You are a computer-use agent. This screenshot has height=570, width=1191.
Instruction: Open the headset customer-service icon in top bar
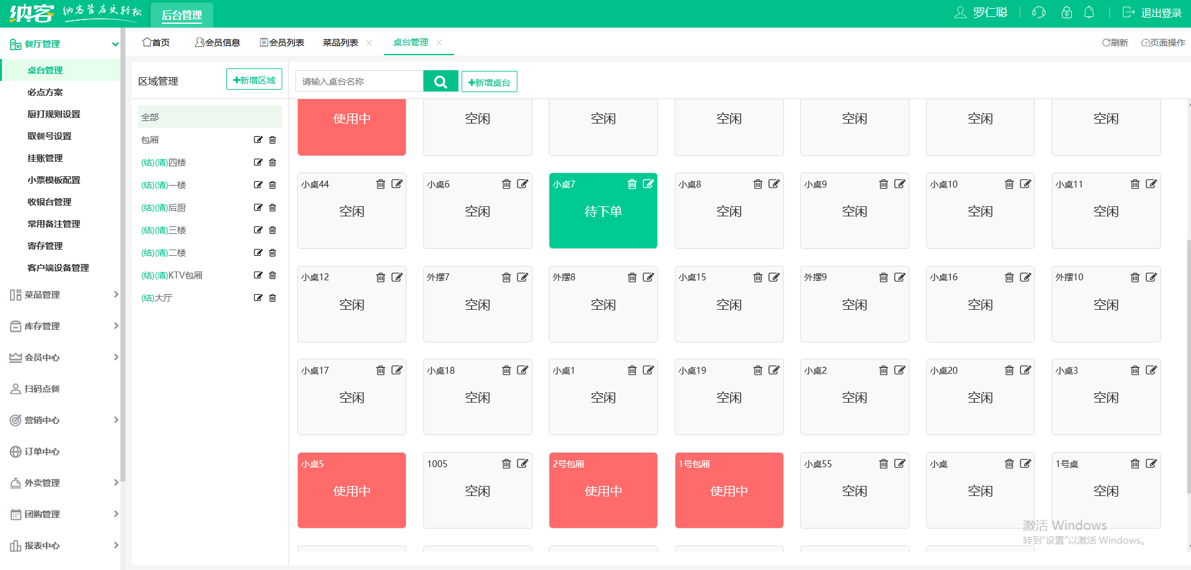tap(1039, 12)
